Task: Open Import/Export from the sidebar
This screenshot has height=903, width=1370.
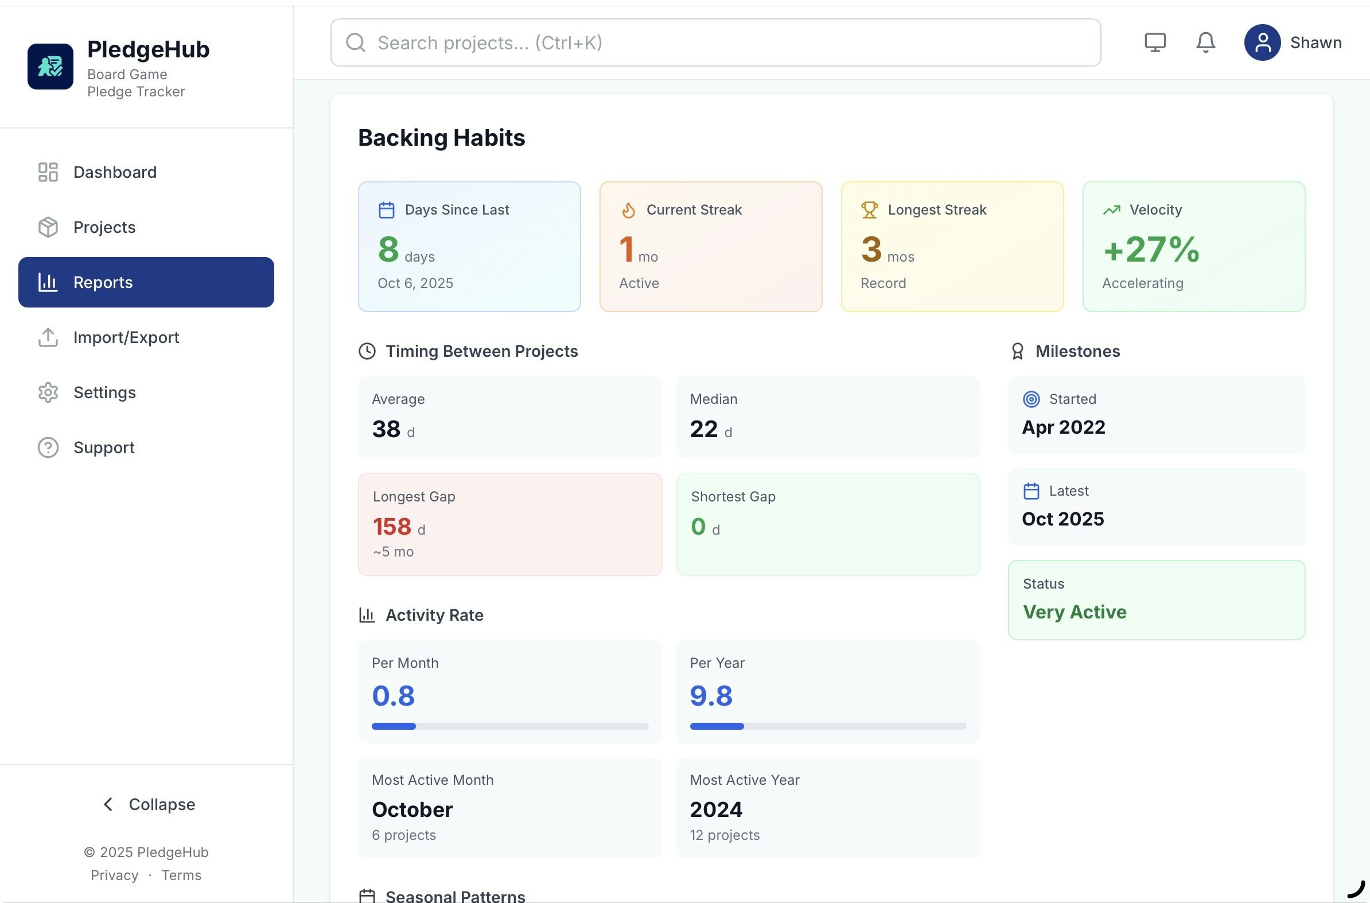Action: click(x=126, y=337)
